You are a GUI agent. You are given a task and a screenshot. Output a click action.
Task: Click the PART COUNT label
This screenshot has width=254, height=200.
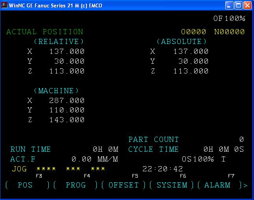[x=154, y=139]
